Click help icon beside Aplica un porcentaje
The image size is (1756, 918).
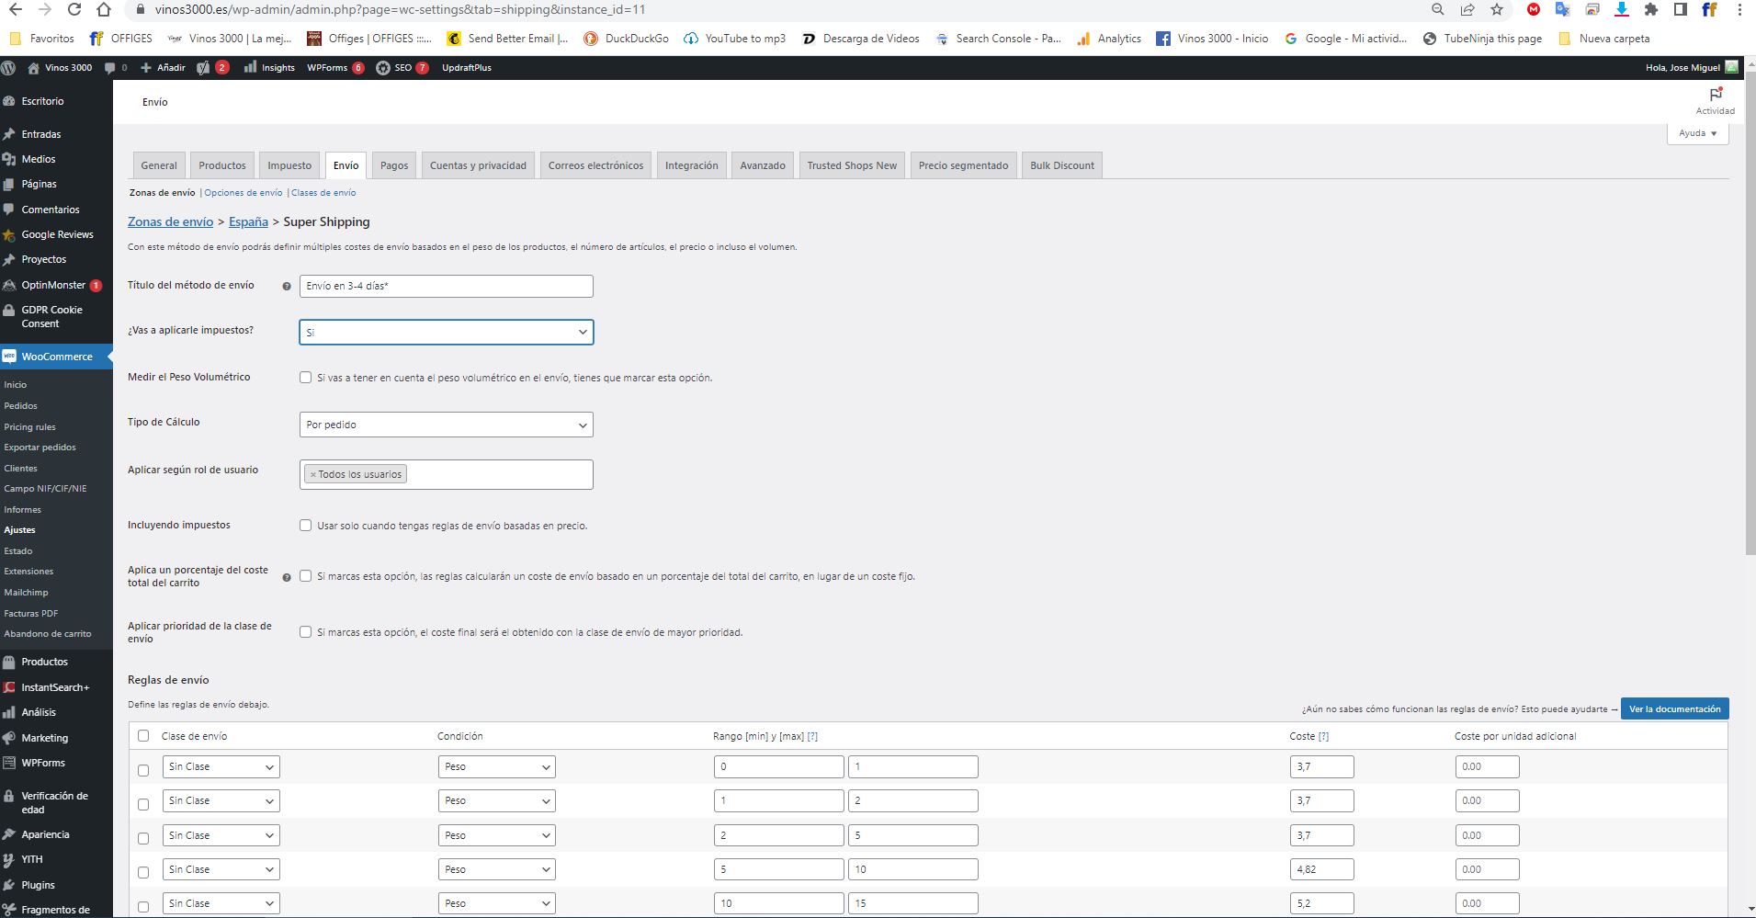[287, 577]
